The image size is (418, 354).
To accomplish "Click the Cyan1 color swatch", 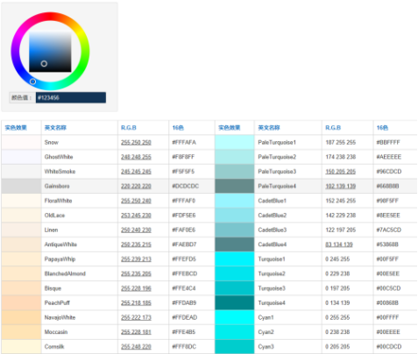I will pyautogui.click(x=235, y=317).
